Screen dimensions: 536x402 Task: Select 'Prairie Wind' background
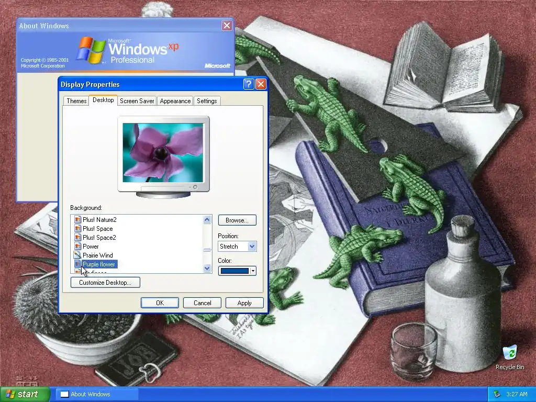(x=97, y=255)
